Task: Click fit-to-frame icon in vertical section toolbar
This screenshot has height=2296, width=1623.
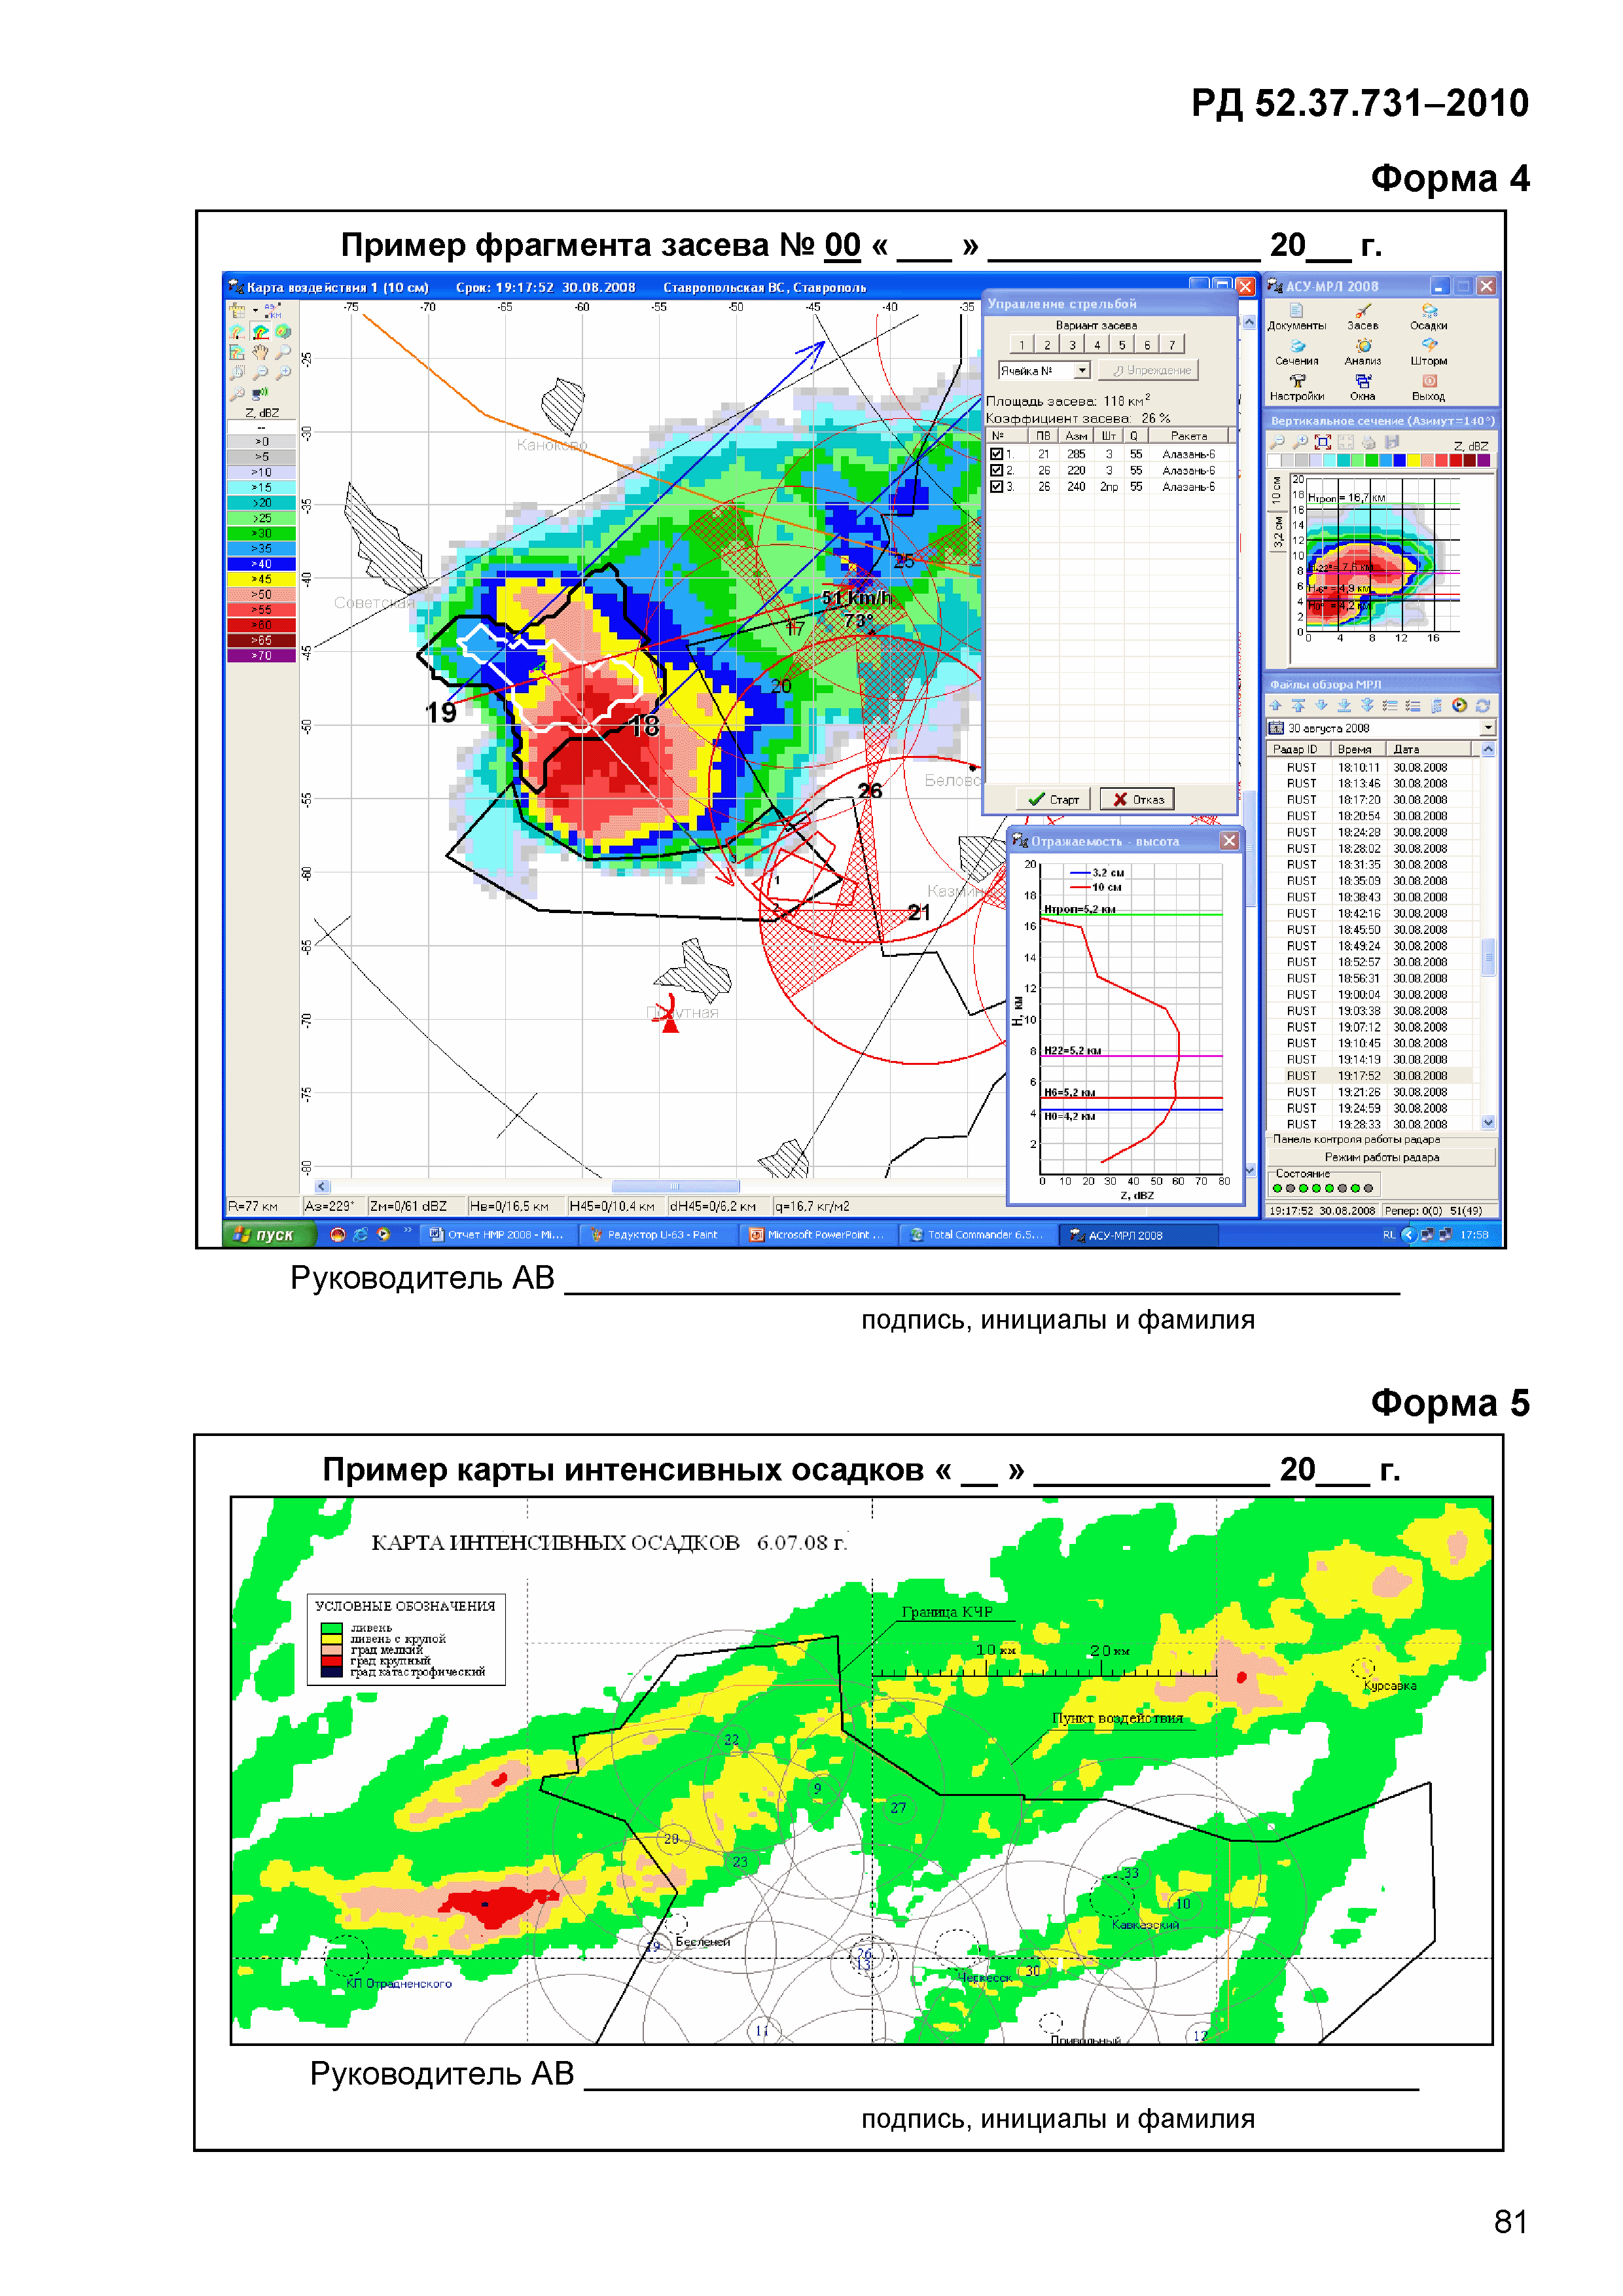Action: point(1323,442)
